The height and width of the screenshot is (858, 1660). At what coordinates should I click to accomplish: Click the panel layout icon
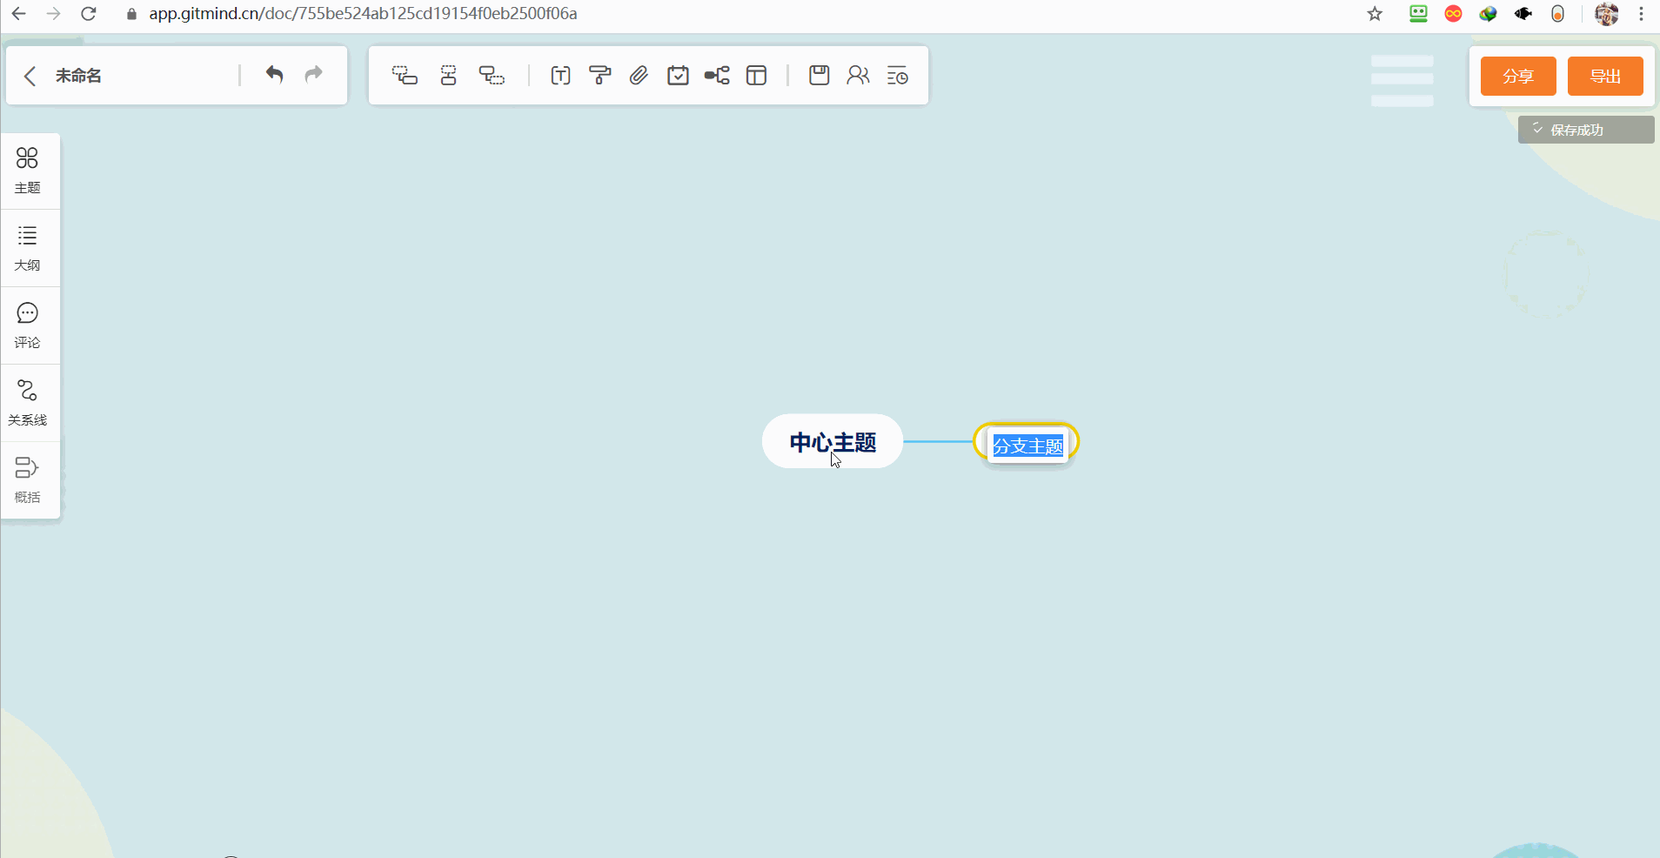tap(757, 76)
